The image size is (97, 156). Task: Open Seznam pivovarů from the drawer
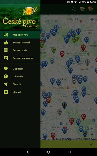20,43
